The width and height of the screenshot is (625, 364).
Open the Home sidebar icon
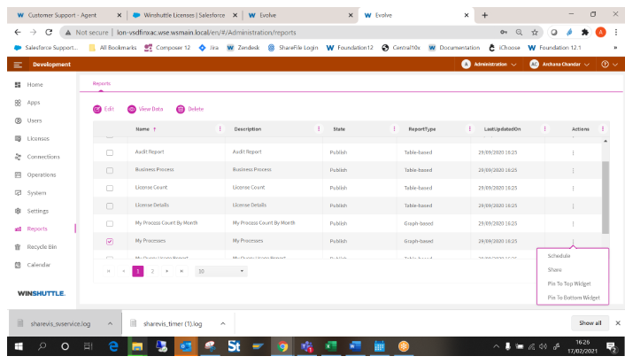[18, 84]
